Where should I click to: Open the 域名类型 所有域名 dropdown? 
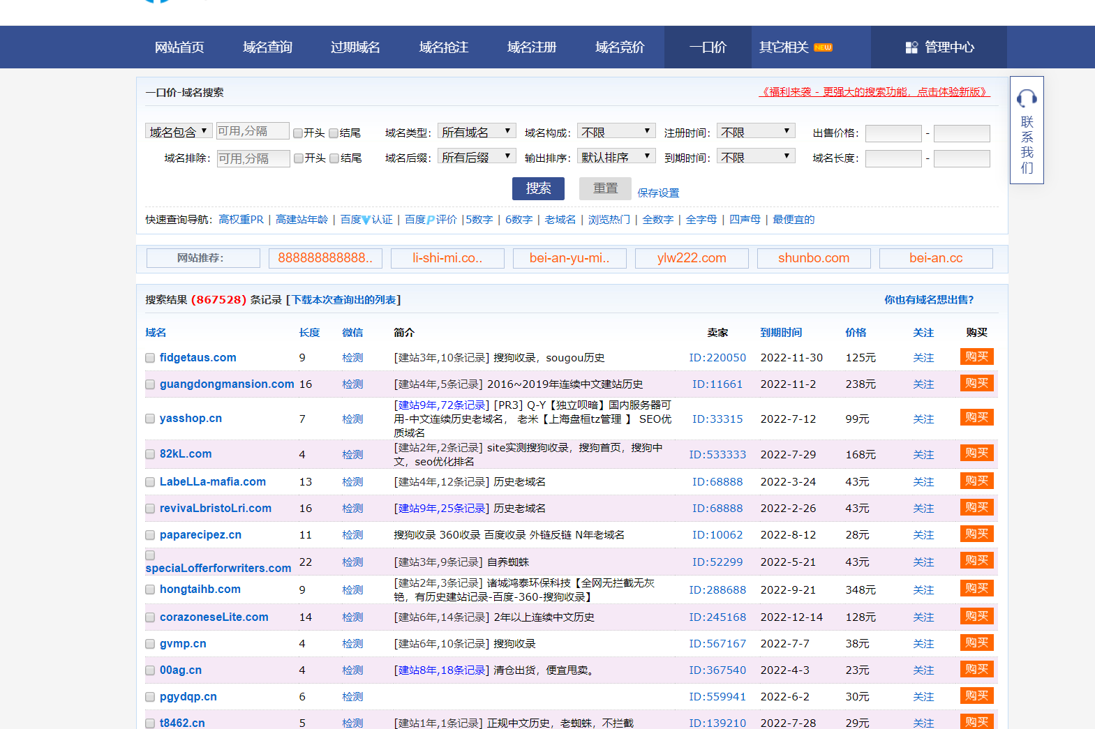tap(477, 131)
